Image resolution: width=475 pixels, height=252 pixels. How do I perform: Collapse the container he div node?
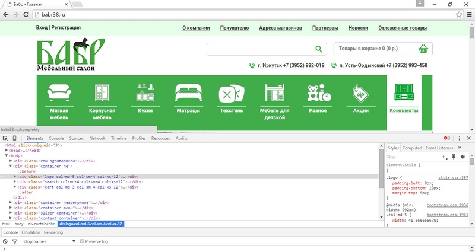click(11, 166)
